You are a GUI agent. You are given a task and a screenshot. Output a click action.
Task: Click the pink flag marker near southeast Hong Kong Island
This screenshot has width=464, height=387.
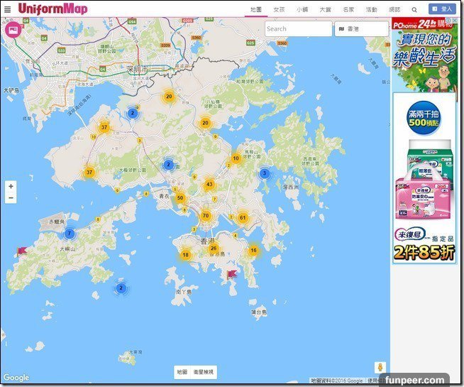[231, 273]
